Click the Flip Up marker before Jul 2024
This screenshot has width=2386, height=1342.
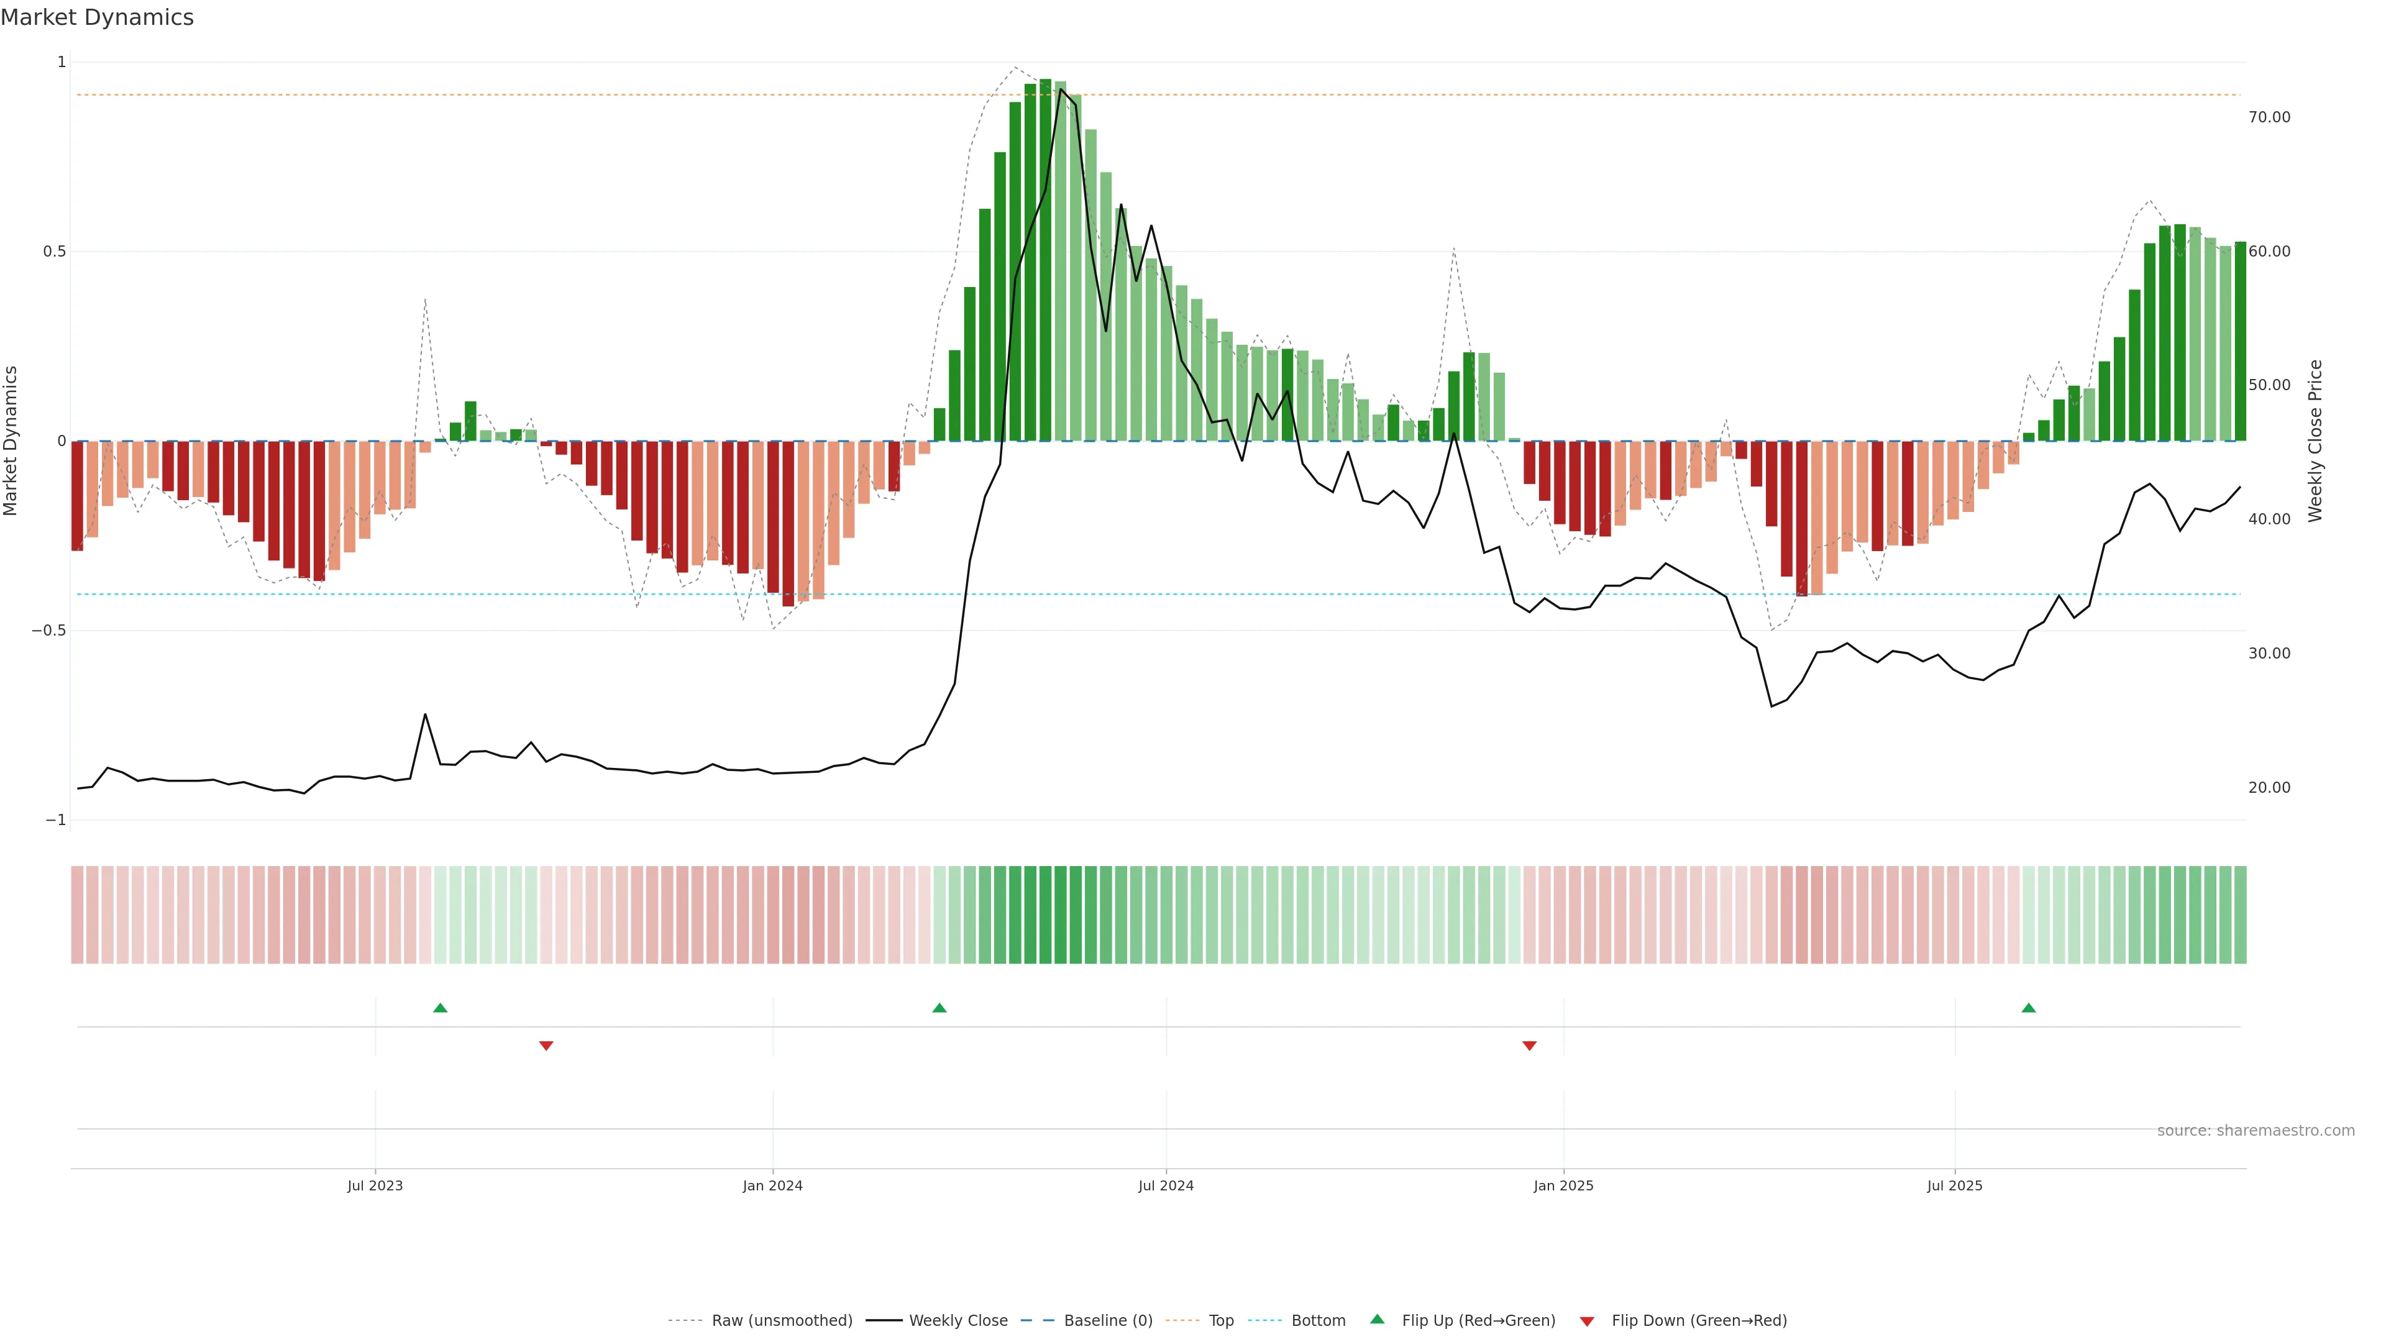[x=939, y=1008]
